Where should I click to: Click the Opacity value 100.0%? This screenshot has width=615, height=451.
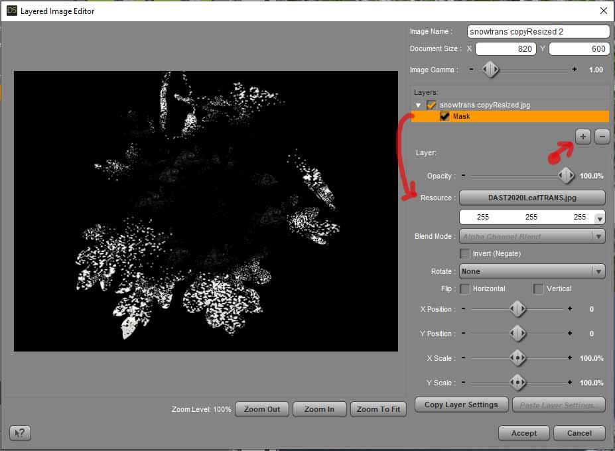tap(592, 176)
